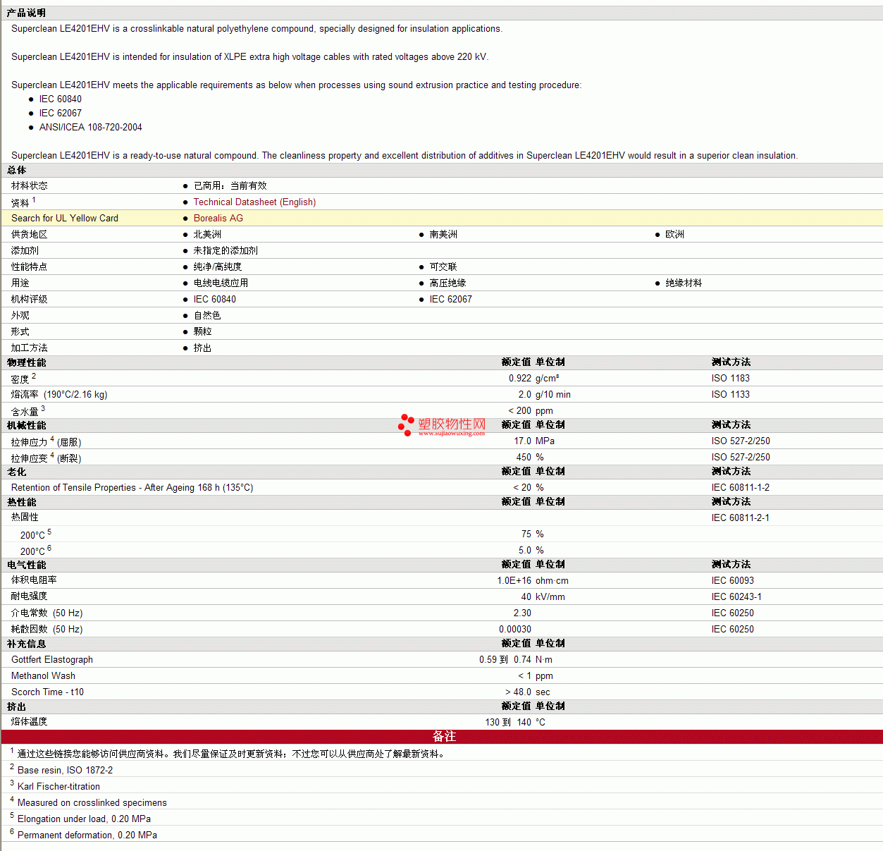Select the 'IEC 60811-2-1' test method

(741, 518)
